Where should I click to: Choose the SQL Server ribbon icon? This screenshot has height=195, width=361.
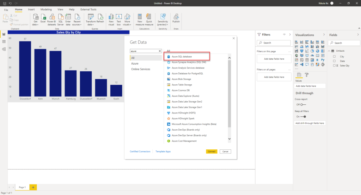coord(61,20)
